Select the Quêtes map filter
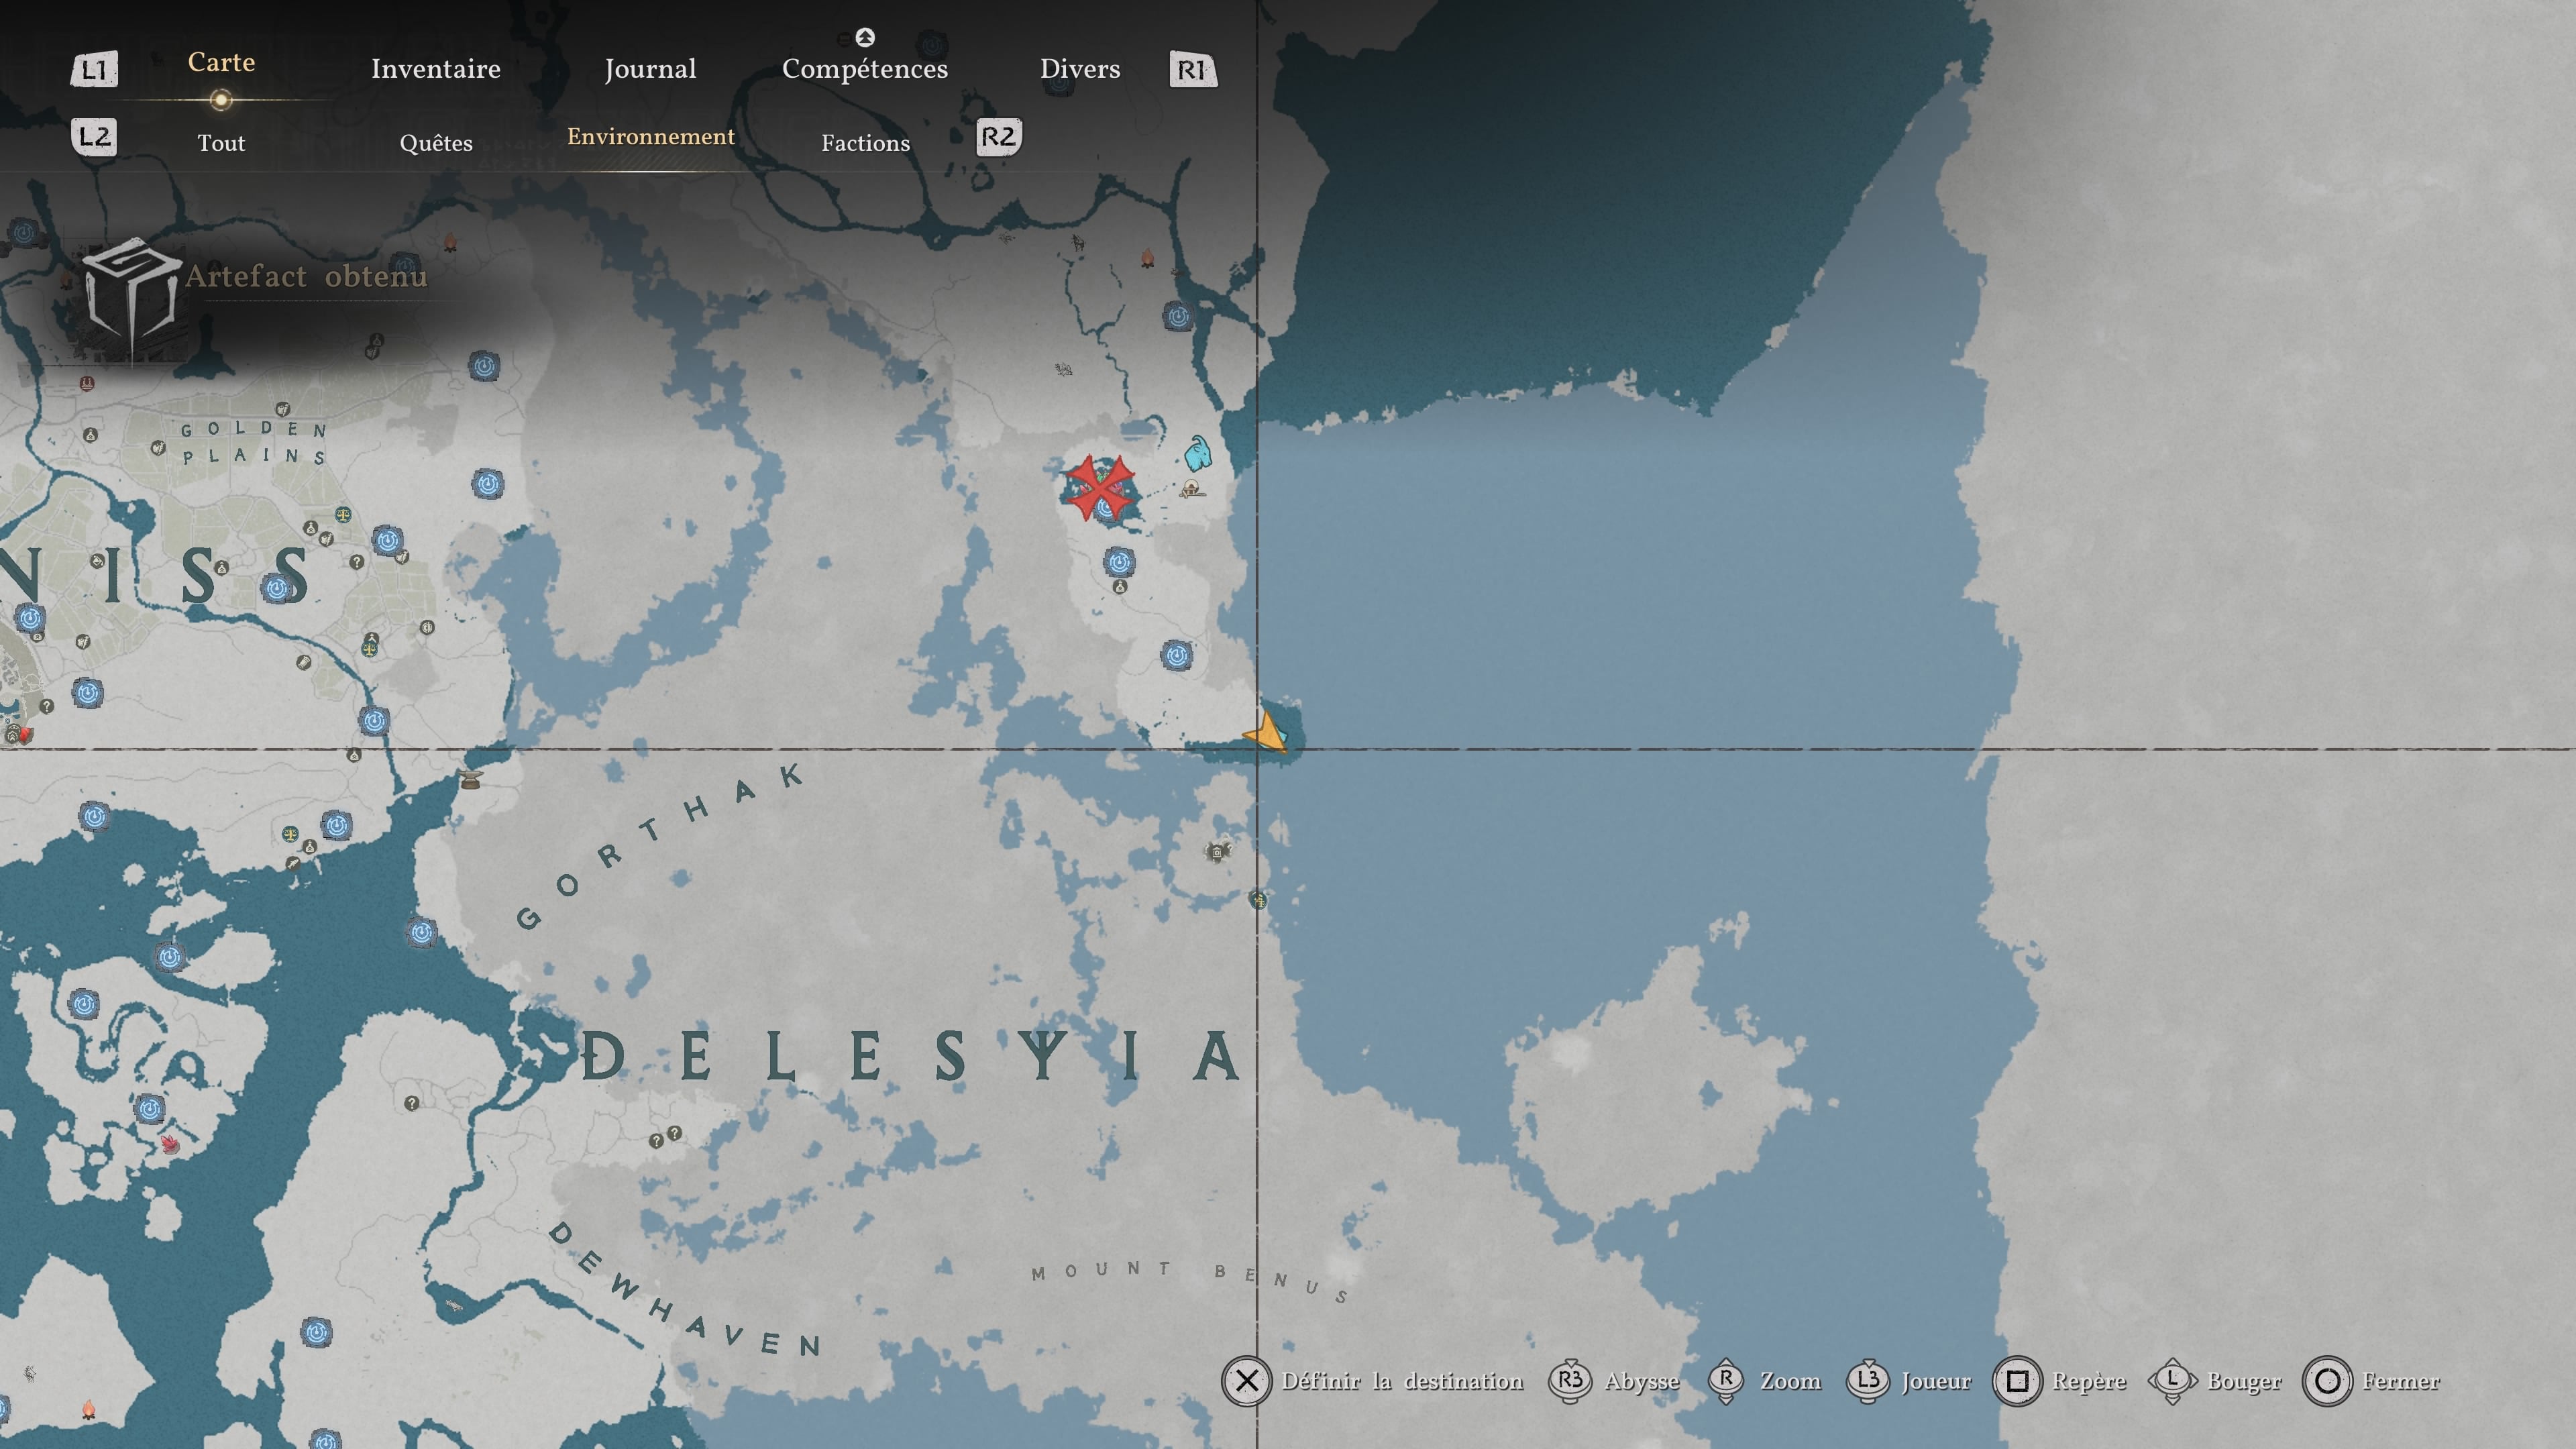 (x=436, y=143)
